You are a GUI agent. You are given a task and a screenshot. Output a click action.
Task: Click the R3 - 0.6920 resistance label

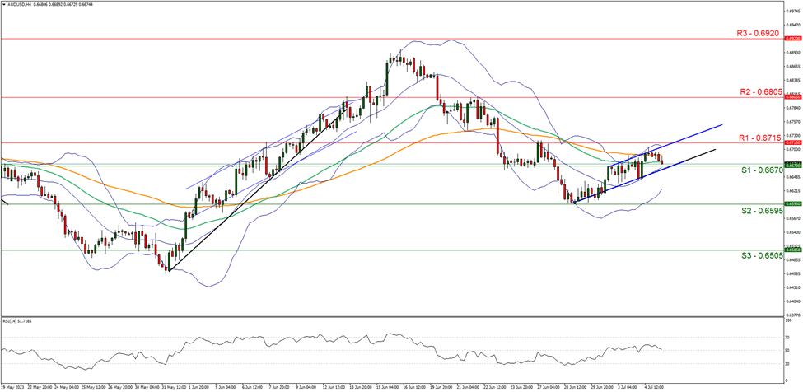tap(759, 32)
